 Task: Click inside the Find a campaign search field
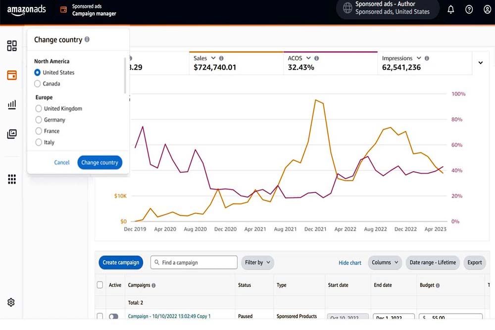(193, 262)
